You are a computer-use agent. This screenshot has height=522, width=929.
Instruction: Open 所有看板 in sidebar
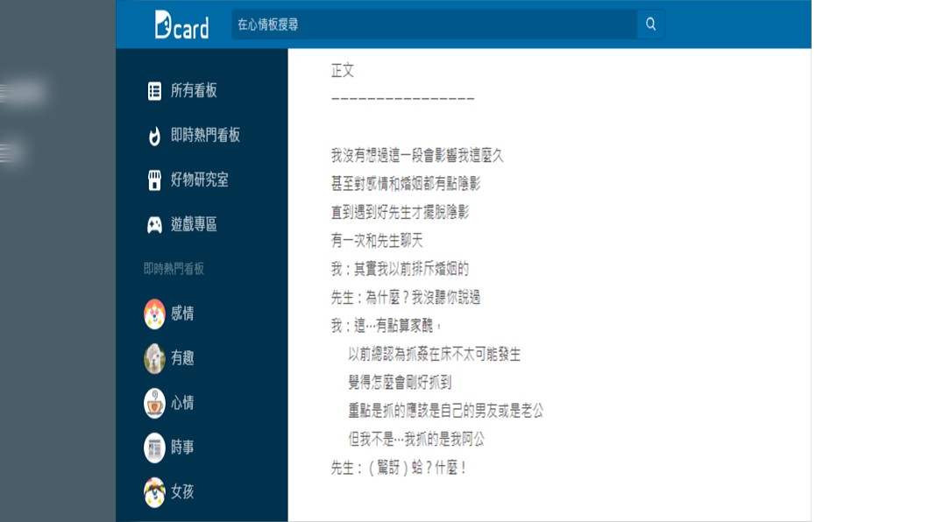pyautogui.click(x=194, y=90)
